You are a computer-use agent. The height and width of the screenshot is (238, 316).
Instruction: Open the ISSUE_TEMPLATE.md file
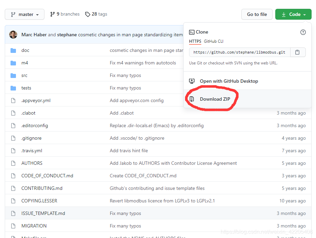click(43, 213)
